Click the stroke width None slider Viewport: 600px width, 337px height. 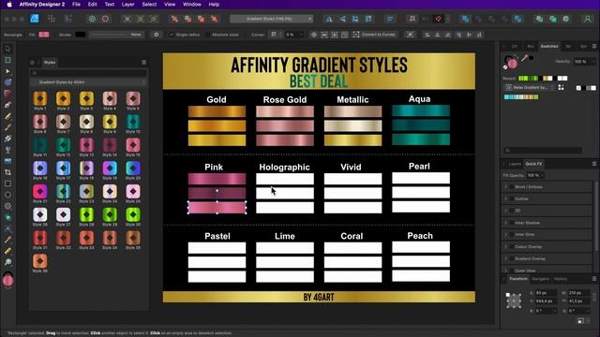(x=115, y=35)
